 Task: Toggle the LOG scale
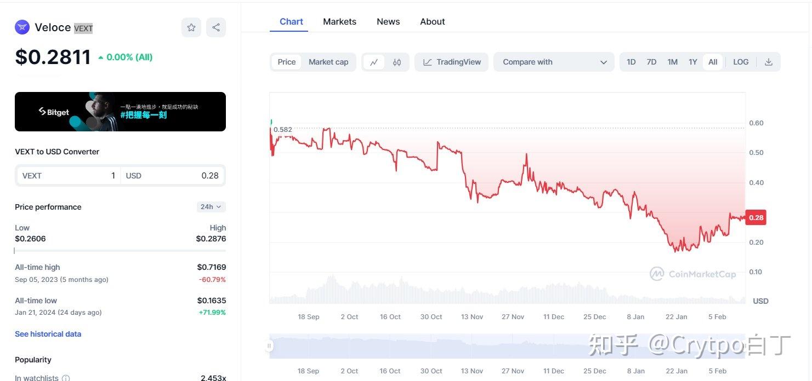pyautogui.click(x=741, y=62)
